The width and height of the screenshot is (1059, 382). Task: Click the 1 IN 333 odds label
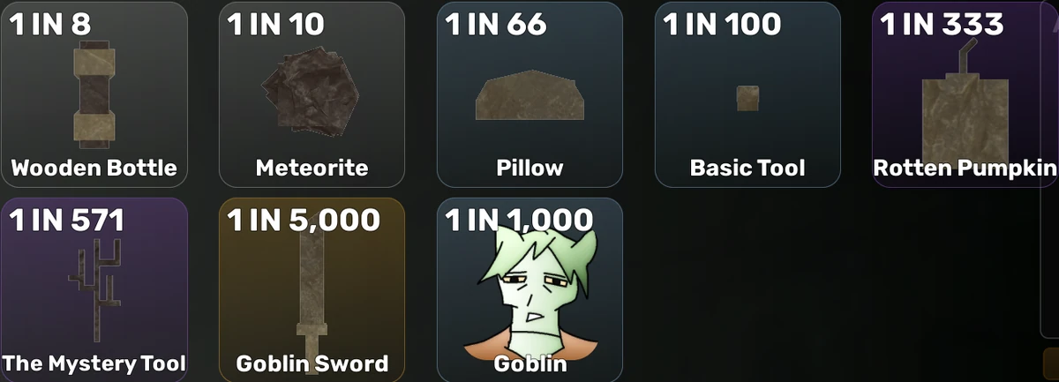coord(942,24)
